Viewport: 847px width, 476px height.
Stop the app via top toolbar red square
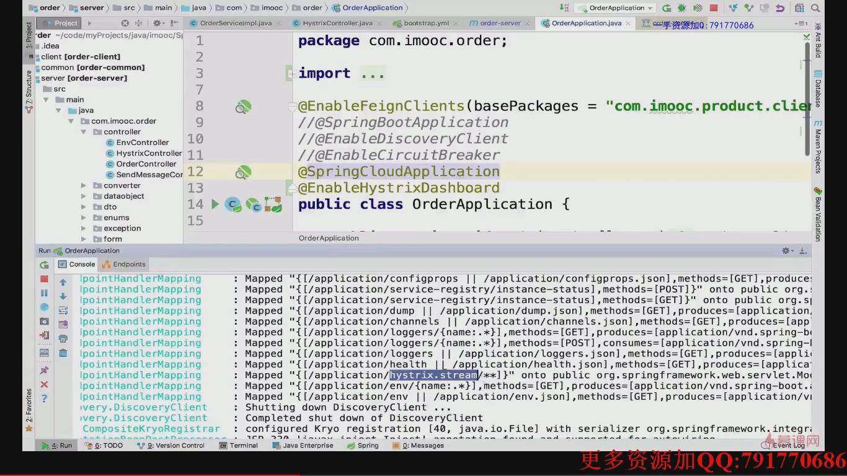[x=714, y=8]
